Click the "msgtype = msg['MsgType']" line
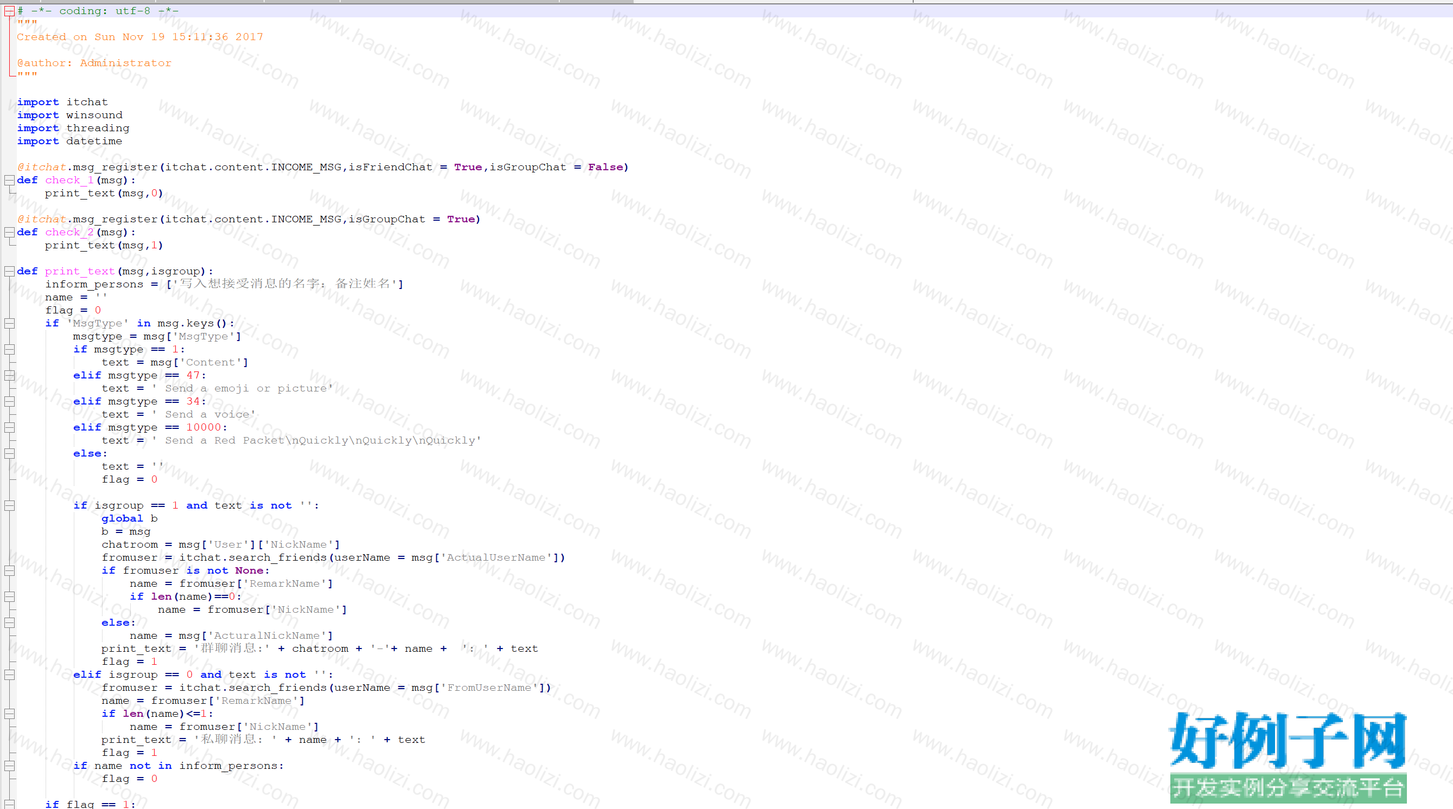Viewport: 1453px width, 809px height. [x=157, y=337]
